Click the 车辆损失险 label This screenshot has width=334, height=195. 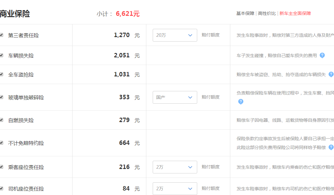pyautogui.click(x=21, y=56)
